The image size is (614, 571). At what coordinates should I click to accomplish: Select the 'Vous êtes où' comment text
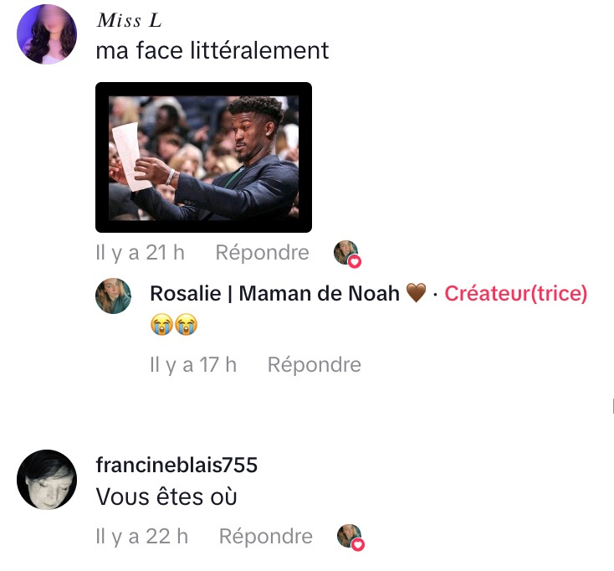(166, 497)
